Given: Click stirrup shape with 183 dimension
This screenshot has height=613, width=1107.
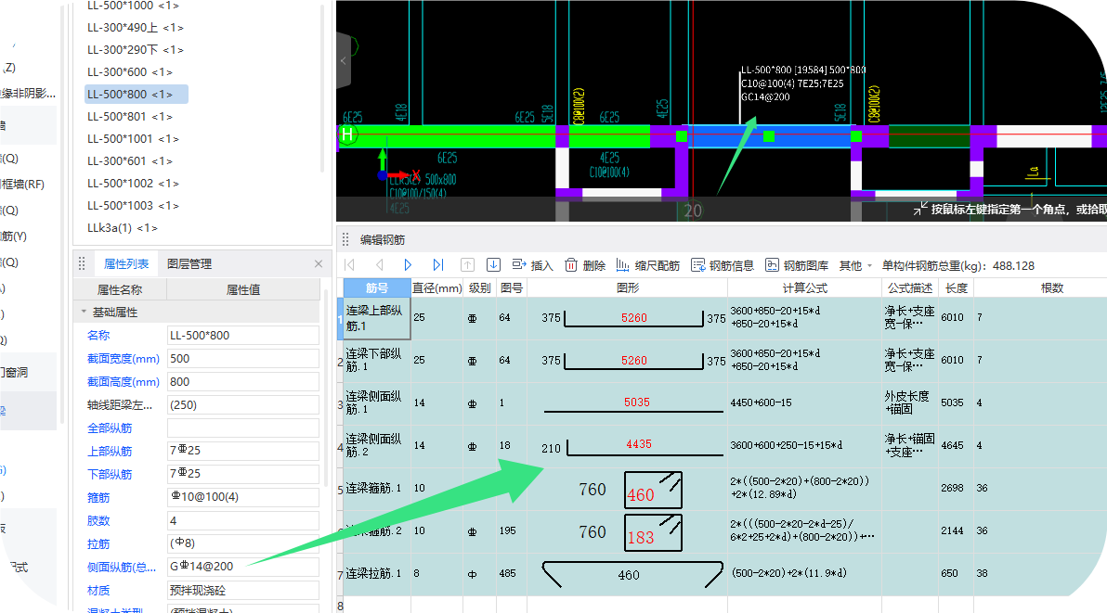Looking at the screenshot, I should coord(653,532).
